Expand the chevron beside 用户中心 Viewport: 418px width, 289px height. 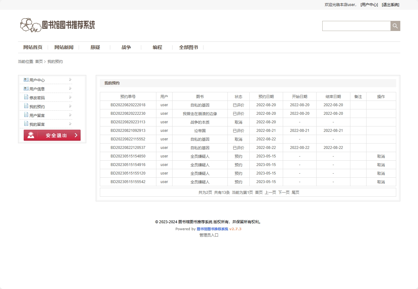tap(70, 80)
